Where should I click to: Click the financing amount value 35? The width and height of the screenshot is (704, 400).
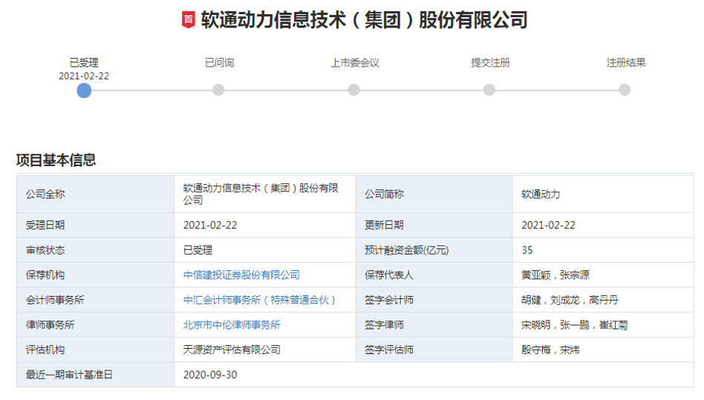click(527, 250)
